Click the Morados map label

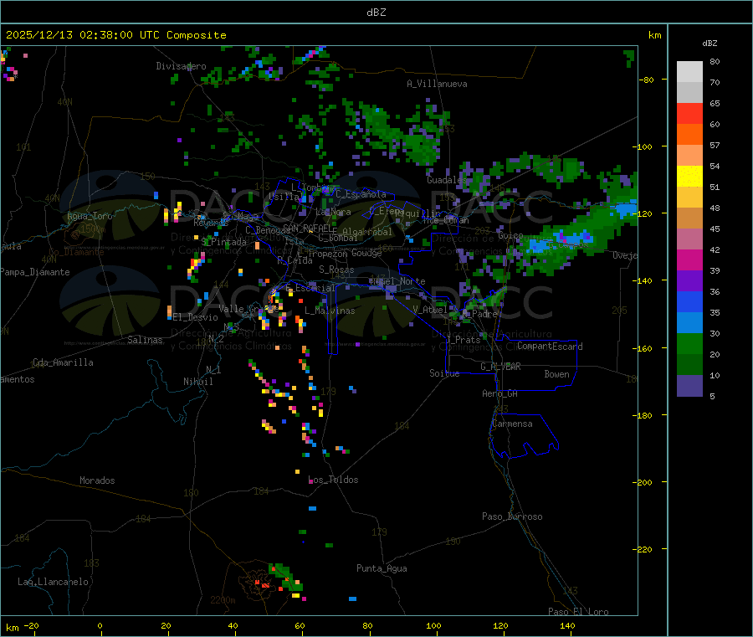[x=97, y=480]
